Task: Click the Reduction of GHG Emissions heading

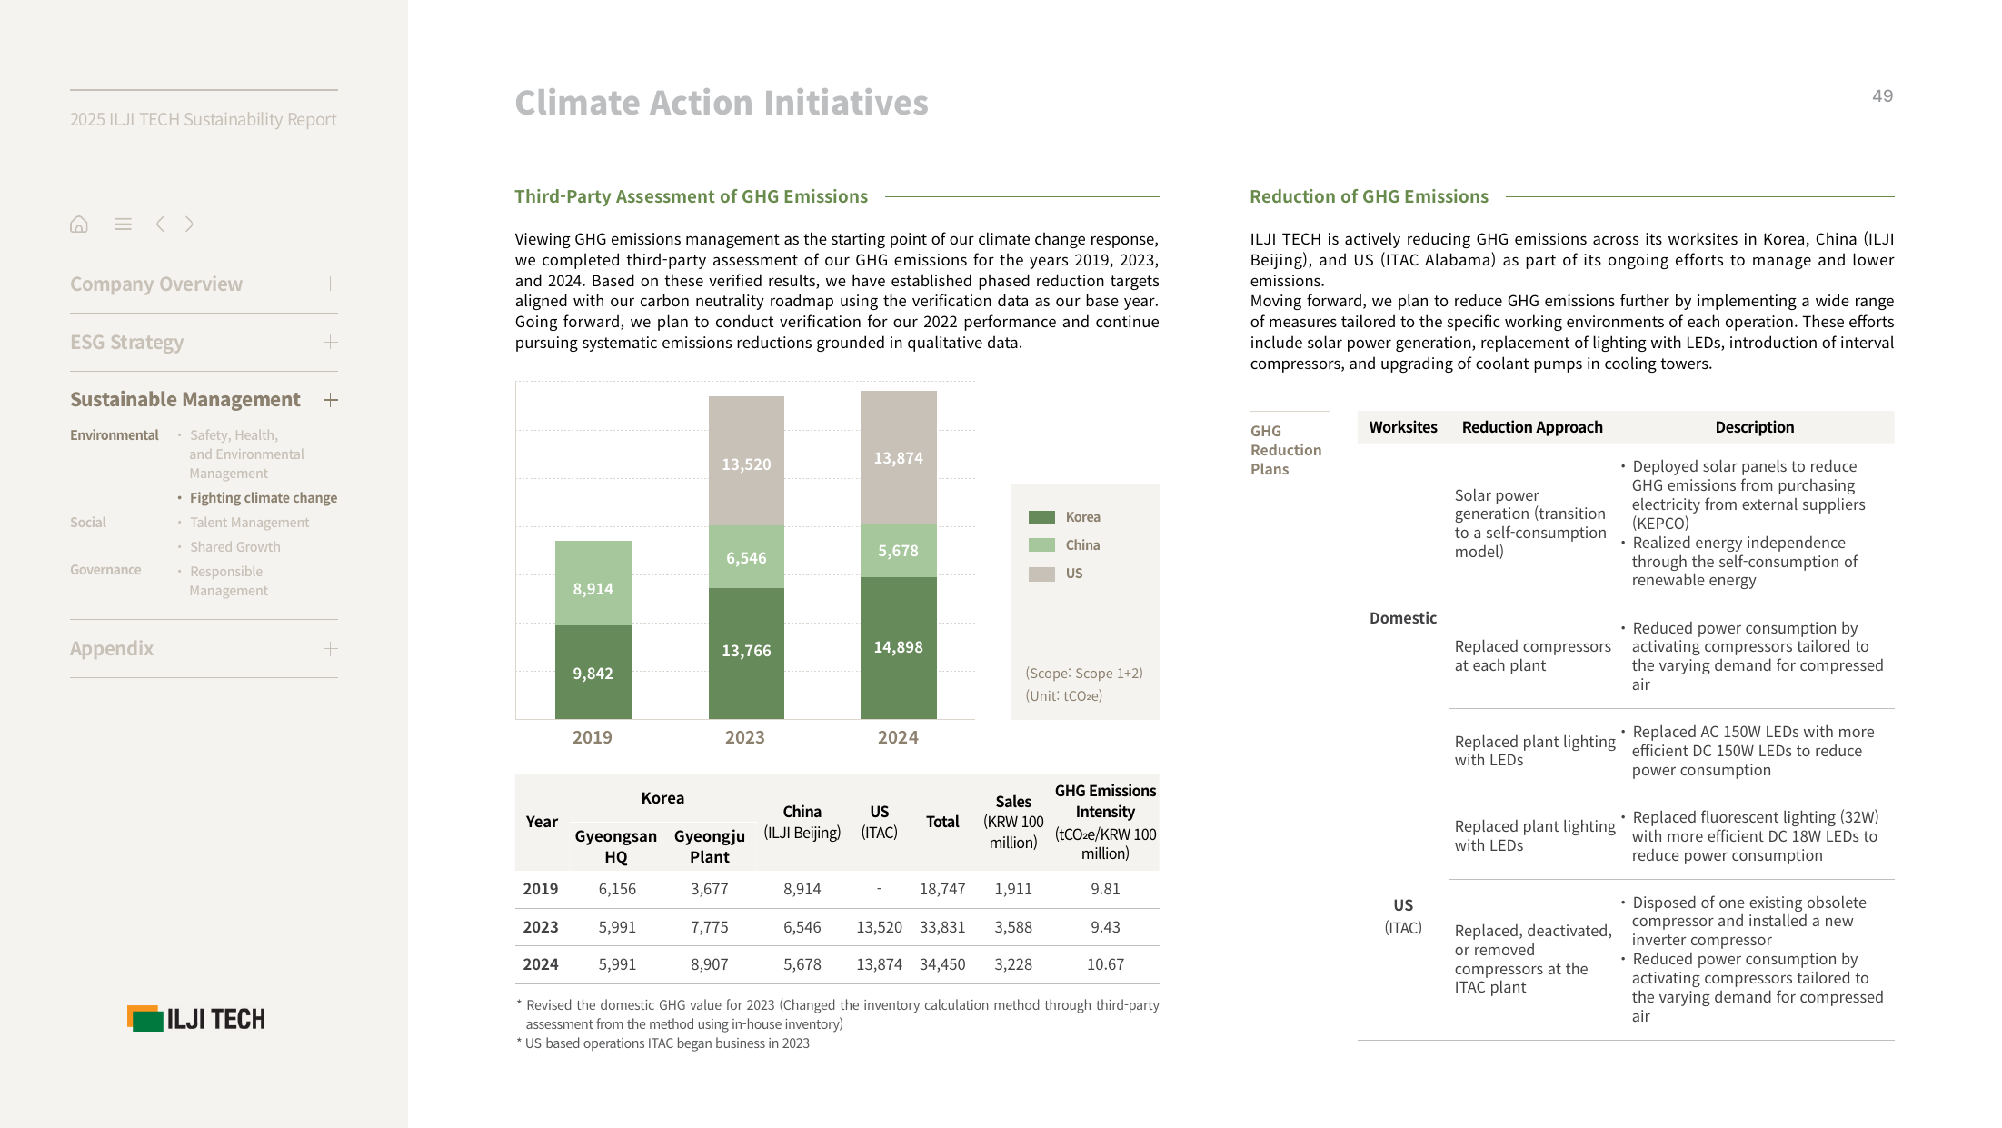Action: (x=1369, y=196)
